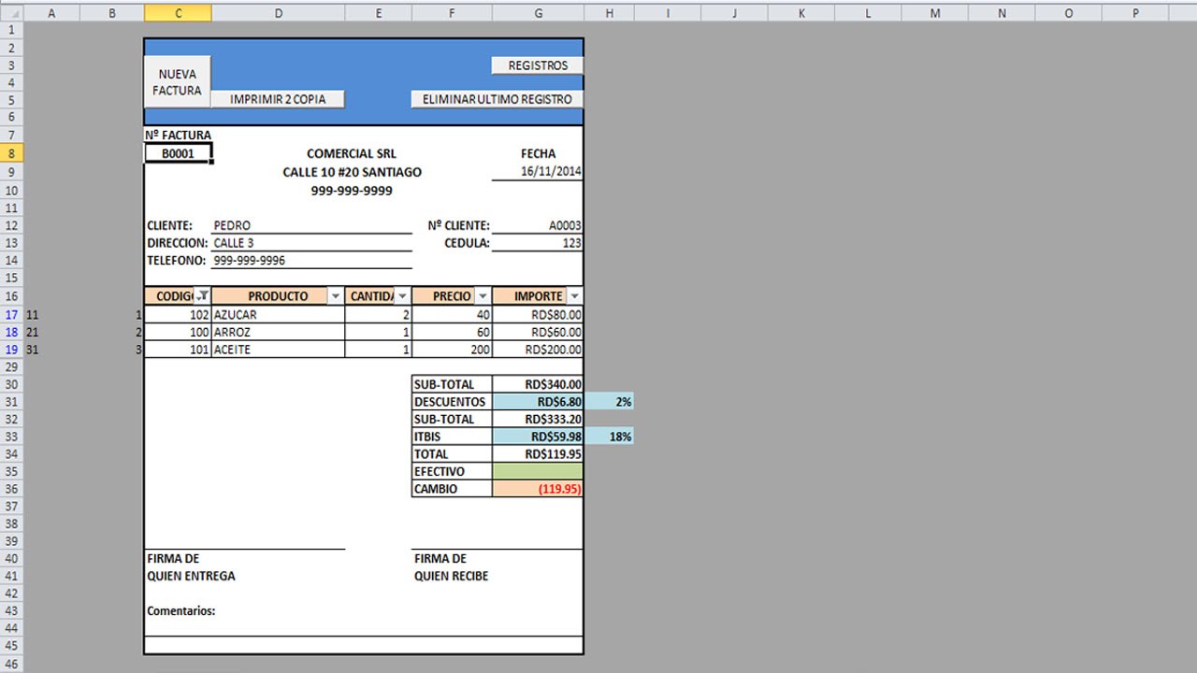Select row header 36
The height and width of the screenshot is (673, 1197).
pos(11,489)
